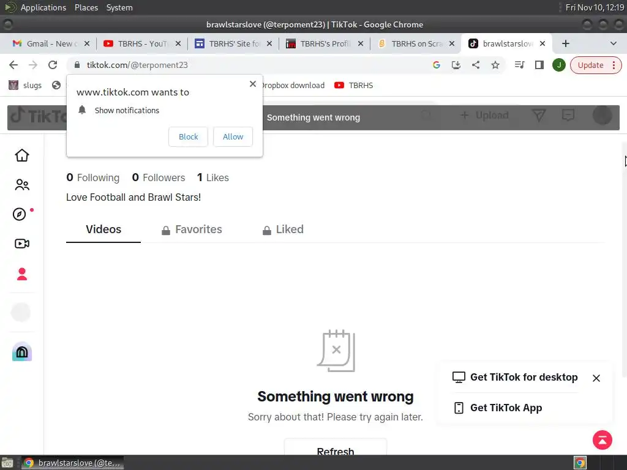
Task: Open the TBRHS bookmark
Action: [x=354, y=85]
